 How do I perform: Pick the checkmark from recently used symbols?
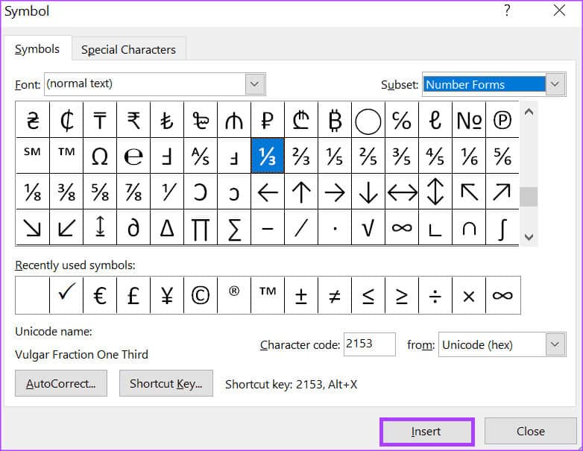66,295
